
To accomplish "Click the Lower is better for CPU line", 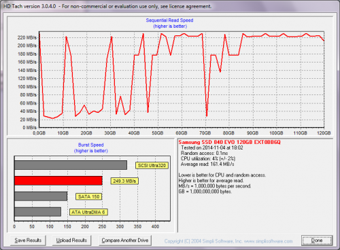I will (x=222, y=175).
